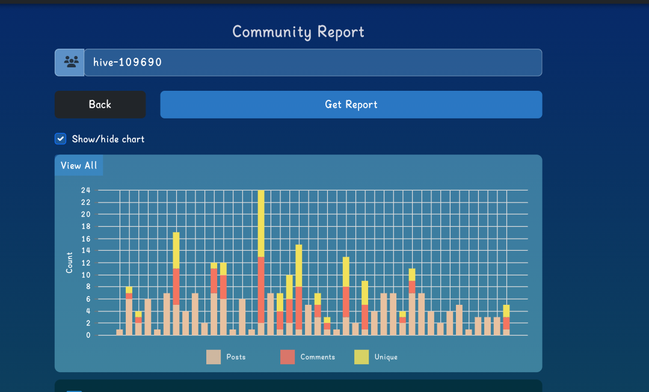
Task: Toggle Comments legend color swatch
Action: click(288, 357)
